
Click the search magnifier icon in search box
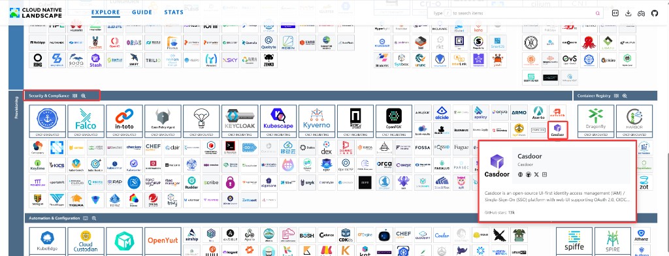coord(597,13)
